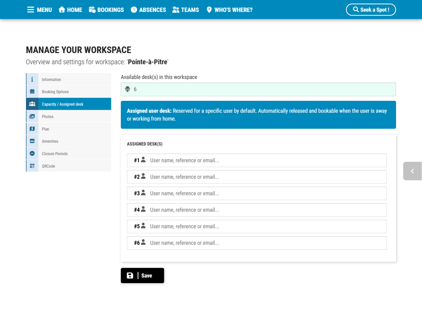Click the user icon beside desk #3
This screenshot has height=323, width=422.
click(143, 193)
